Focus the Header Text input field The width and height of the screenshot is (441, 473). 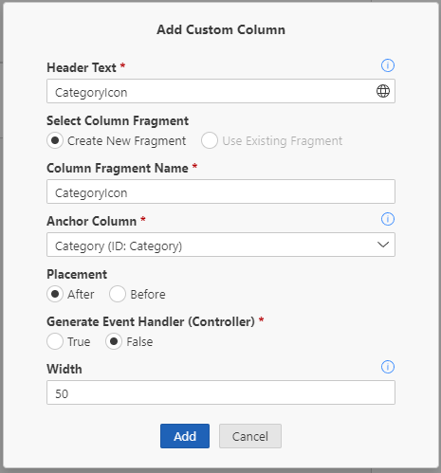[x=221, y=91]
